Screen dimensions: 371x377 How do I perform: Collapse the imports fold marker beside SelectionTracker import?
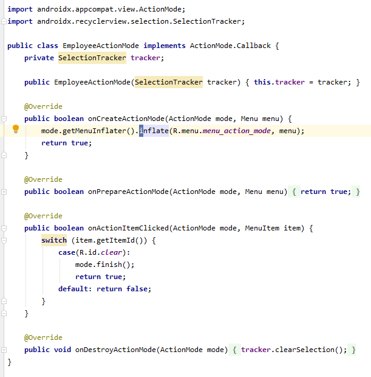[4, 22]
